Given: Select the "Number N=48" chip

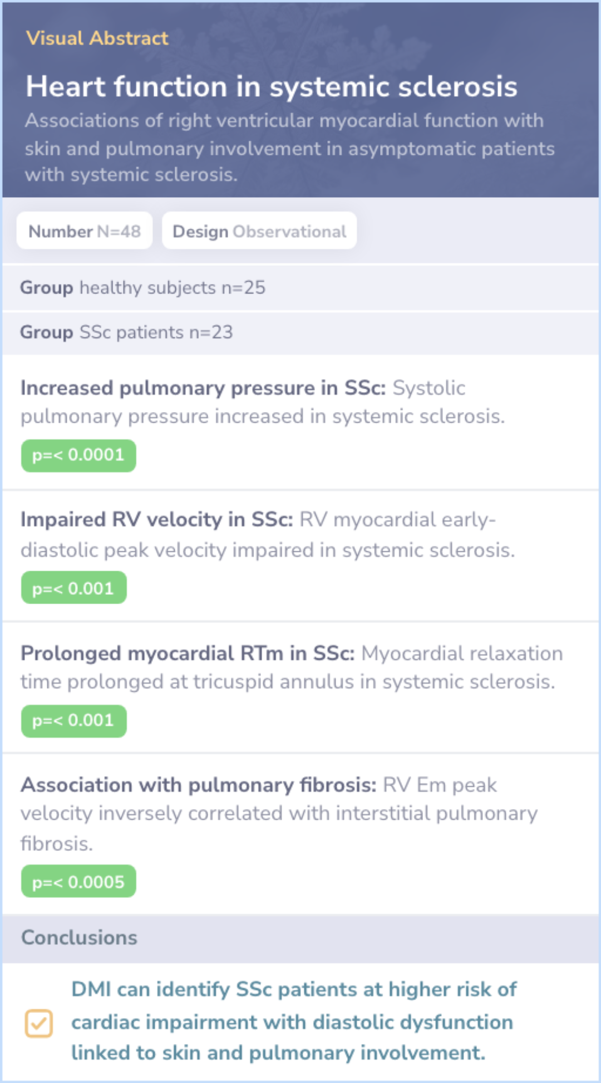Looking at the screenshot, I should [x=85, y=231].
